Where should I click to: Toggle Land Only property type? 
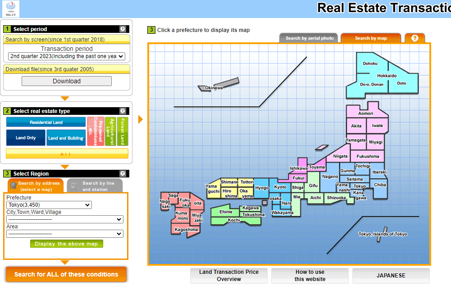click(26, 138)
